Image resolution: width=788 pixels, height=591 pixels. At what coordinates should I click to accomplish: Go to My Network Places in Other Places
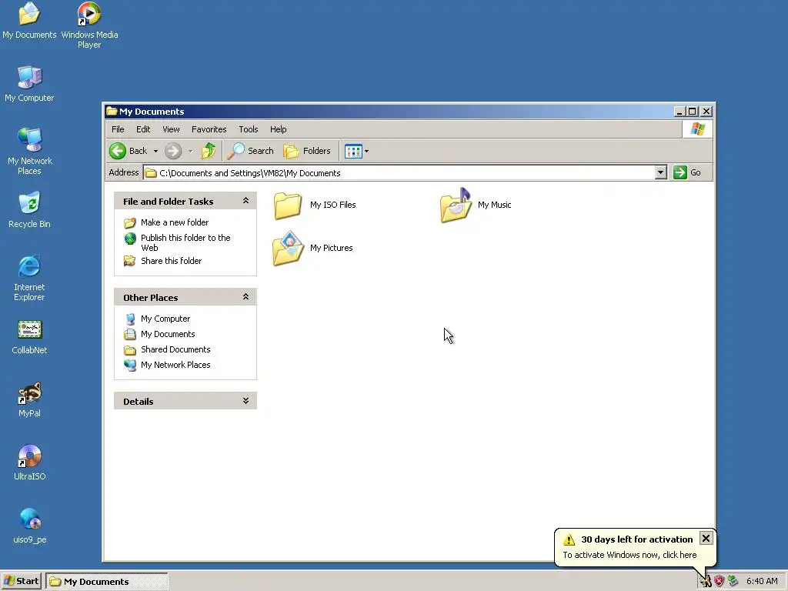tap(175, 365)
